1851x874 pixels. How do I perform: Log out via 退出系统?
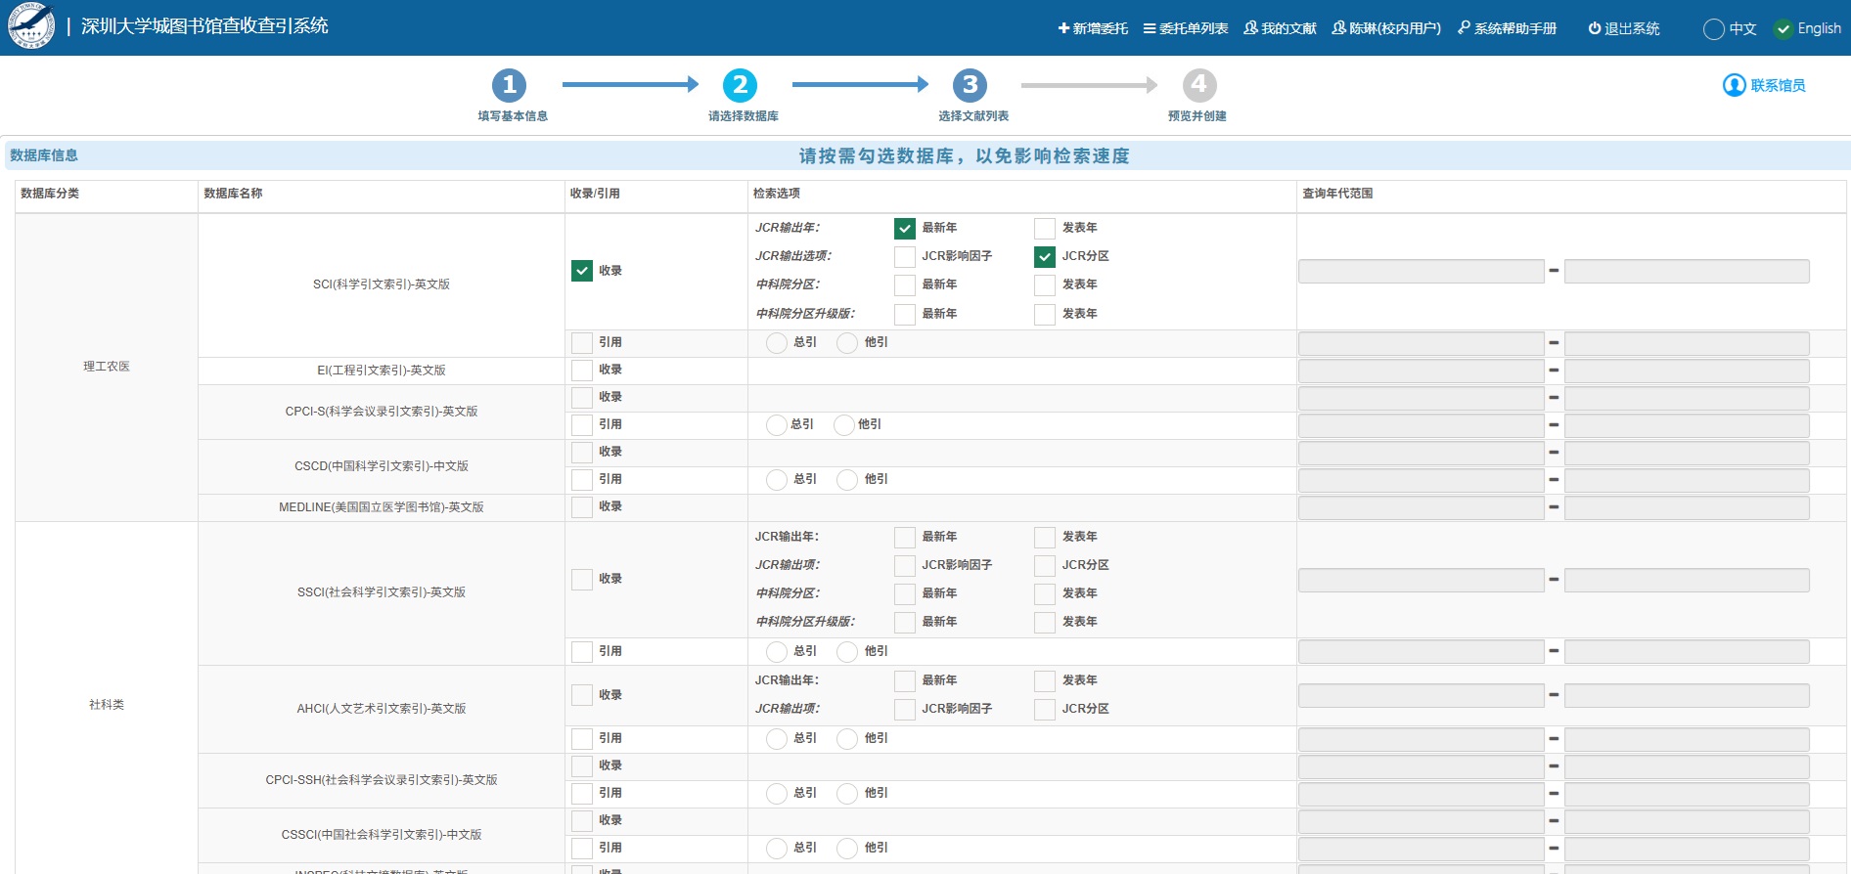pos(1624,28)
